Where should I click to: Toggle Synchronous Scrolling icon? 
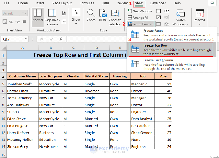(167, 17)
